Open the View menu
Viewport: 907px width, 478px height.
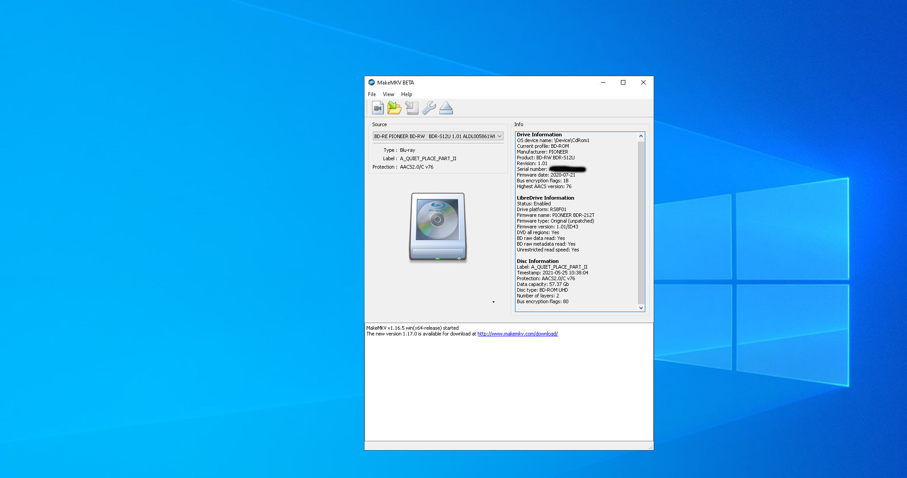click(x=388, y=94)
